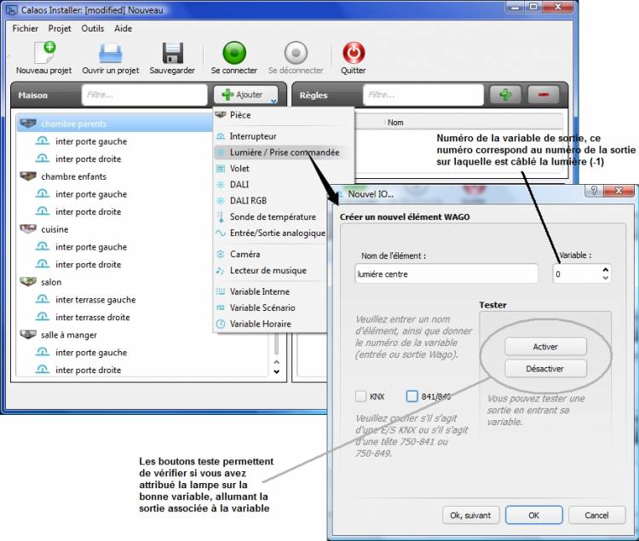Select Sonde de température from menu

[273, 216]
